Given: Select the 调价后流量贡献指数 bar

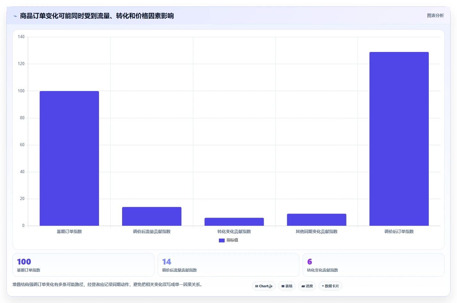Looking at the screenshot, I should click(x=152, y=216).
